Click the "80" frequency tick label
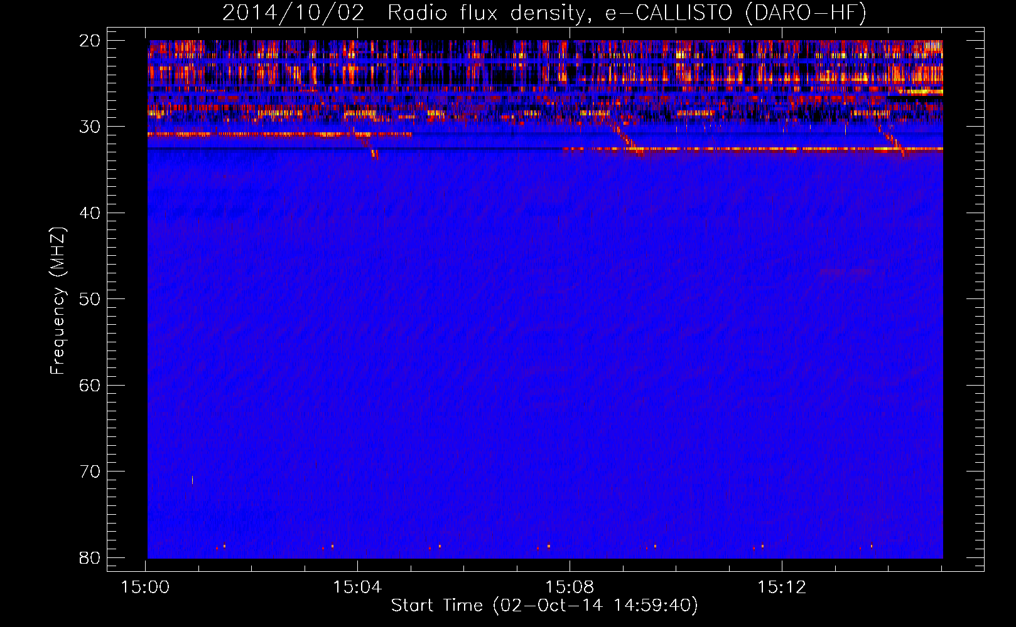This screenshot has width=1016, height=627. pyautogui.click(x=90, y=557)
